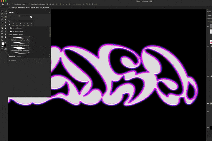
Task: Select the Brushes panel tab
Action: 11,12
